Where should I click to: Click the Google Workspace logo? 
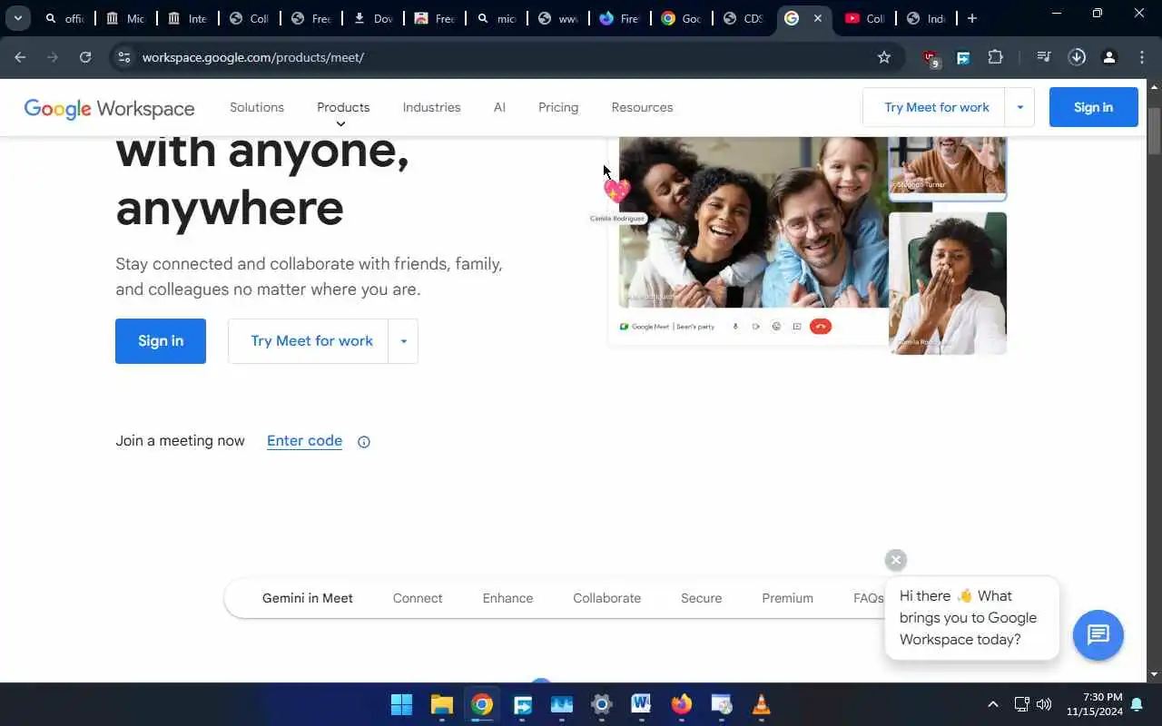109,108
